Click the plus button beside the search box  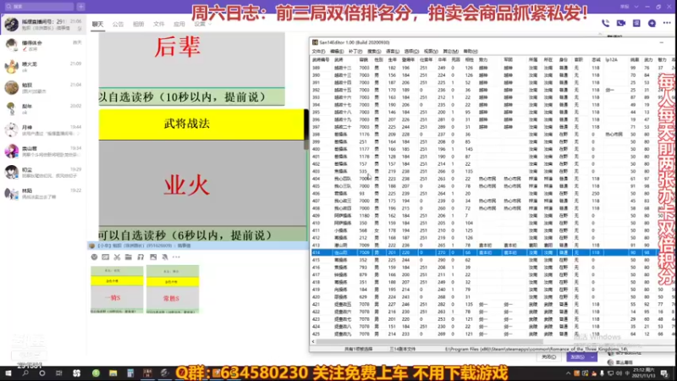click(x=80, y=7)
